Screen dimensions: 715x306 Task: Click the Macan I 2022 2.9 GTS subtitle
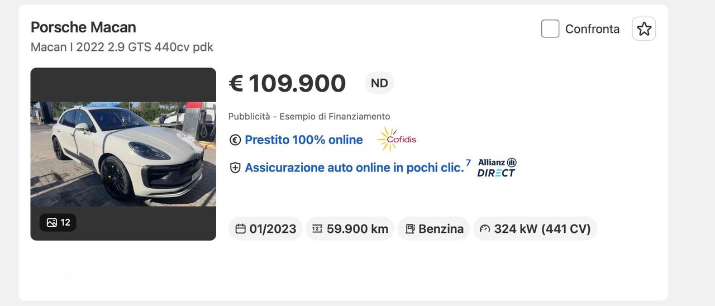pos(122,47)
